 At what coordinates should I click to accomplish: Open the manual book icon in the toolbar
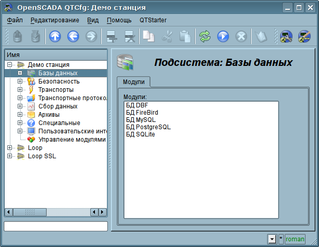click(261, 36)
